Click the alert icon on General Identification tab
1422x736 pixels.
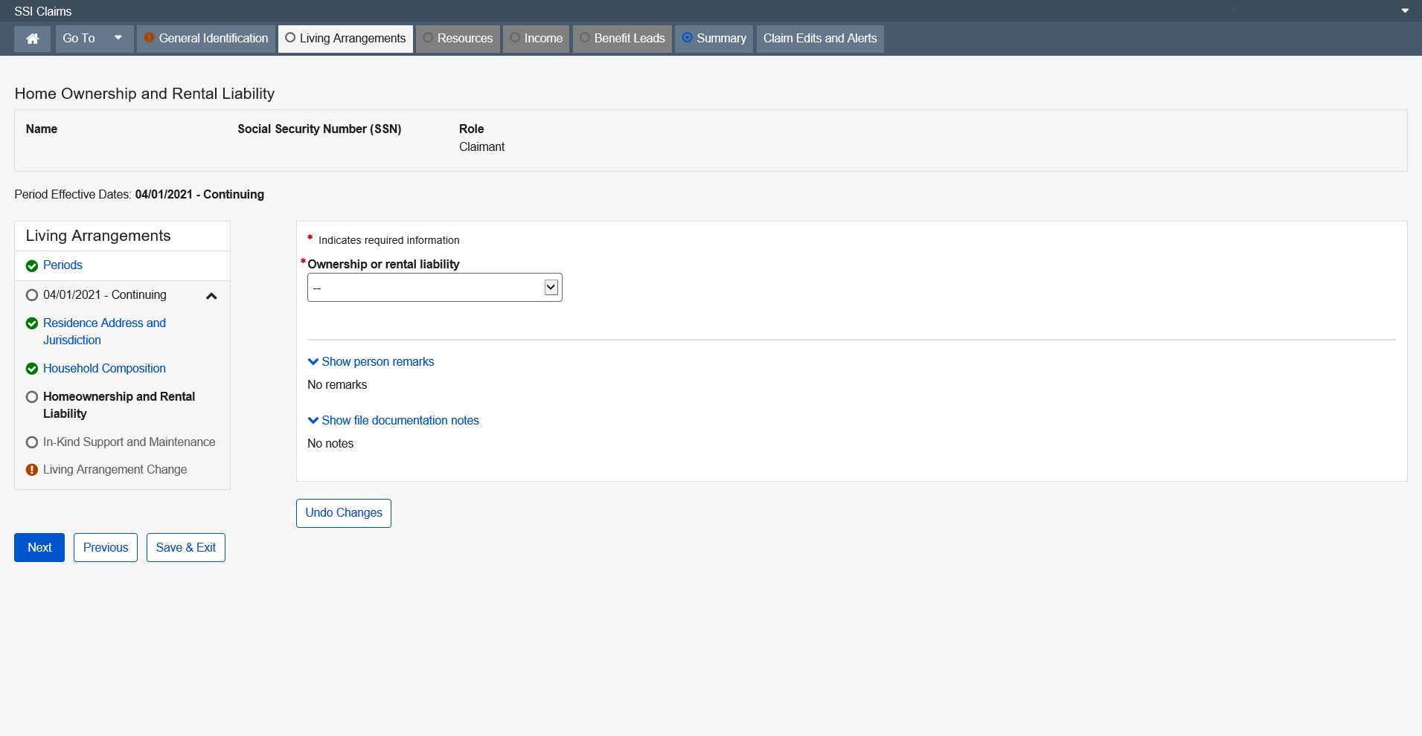click(x=149, y=38)
